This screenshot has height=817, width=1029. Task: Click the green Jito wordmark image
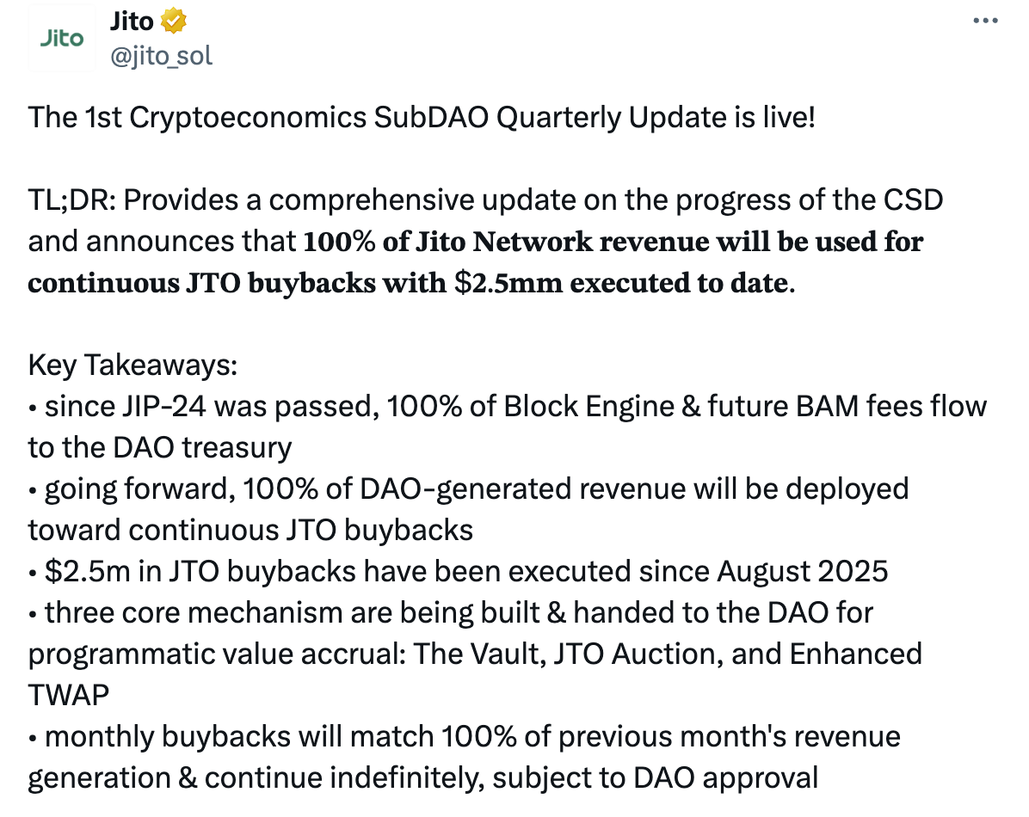(x=61, y=37)
